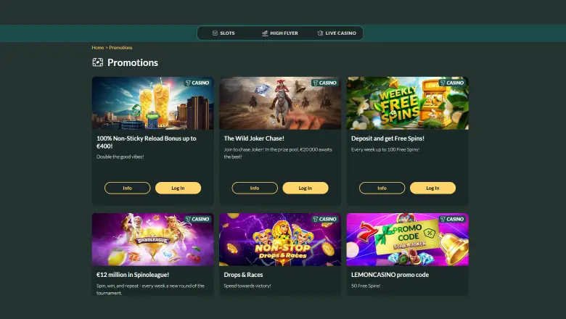Click the CASINO badge on Reload Bonus card
This screenshot has width=566, height=319.
click(197, 83)
